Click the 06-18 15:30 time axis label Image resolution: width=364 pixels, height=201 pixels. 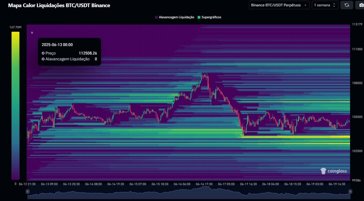[292, 184]
